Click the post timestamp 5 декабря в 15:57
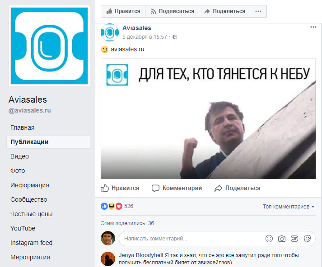 click(145, 37)
